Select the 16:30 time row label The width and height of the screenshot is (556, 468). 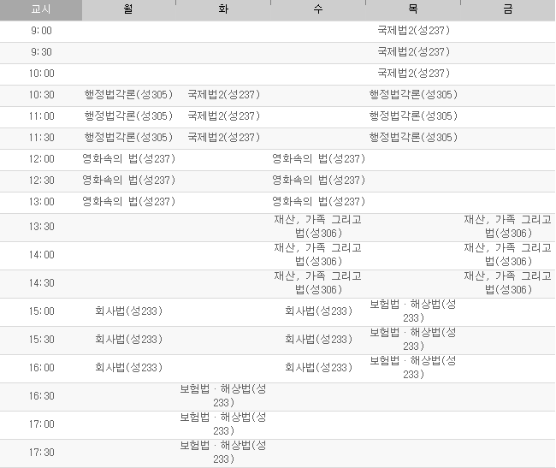(x=42, y=396)
